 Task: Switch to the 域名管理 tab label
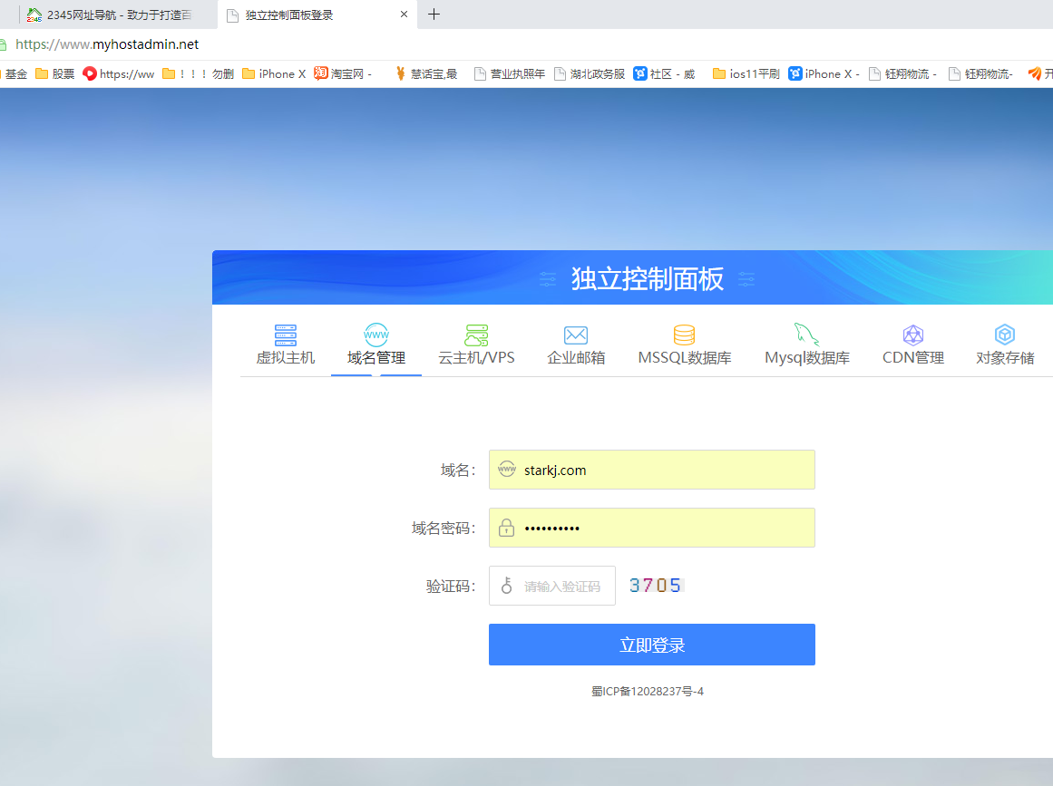[376, 358]
